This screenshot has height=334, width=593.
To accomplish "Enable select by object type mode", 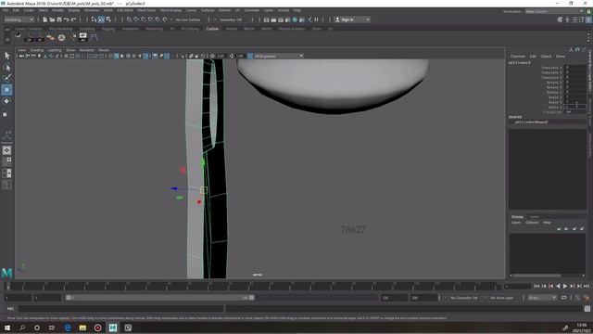I will click(101, 19).
